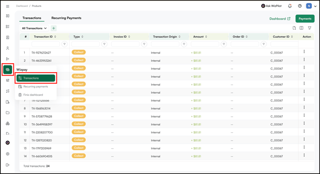The height and width of the screenshot is (174, 320).
Task: Open the column layout icon above the table
Action: pyautogui.click(x=301, y=28)
